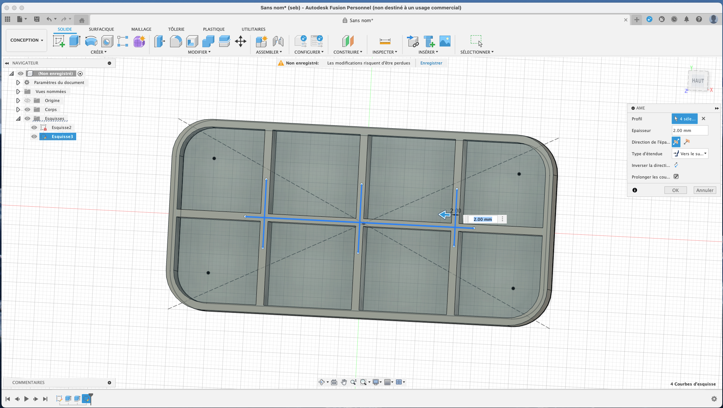Select the Insert McMaster-Carr Component tool
The width and height of the screenshot is (723, 408).
pos(429,41)
